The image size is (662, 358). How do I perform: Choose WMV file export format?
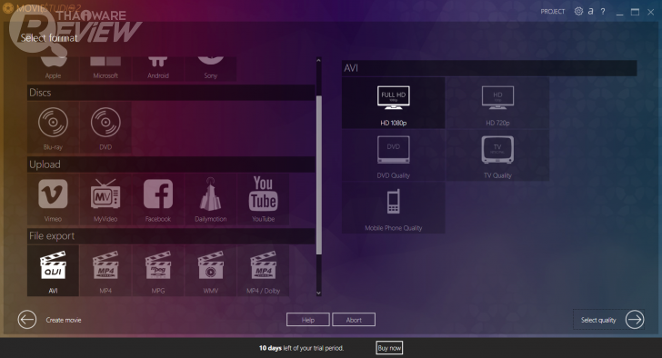pos(210,271)
